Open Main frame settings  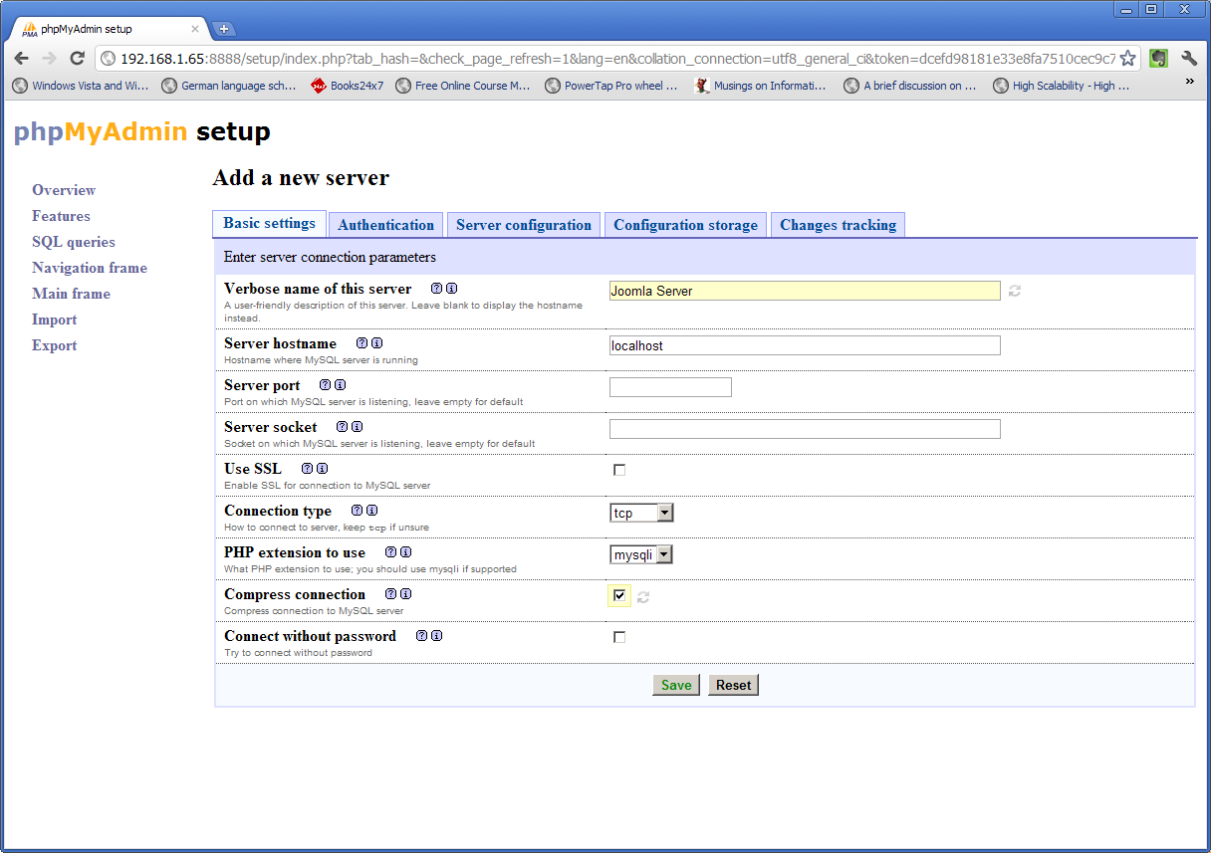coord(71,294)
